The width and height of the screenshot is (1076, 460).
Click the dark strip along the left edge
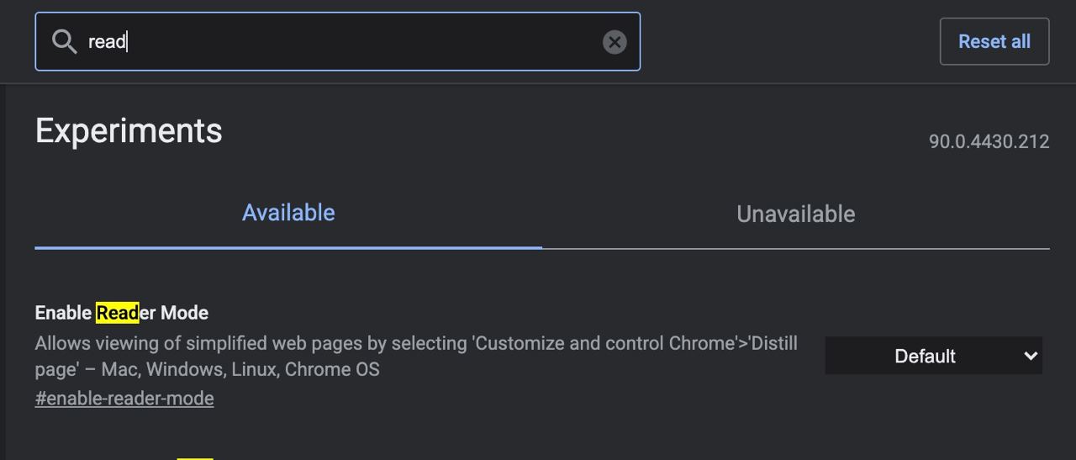click(x=3, y=272)
